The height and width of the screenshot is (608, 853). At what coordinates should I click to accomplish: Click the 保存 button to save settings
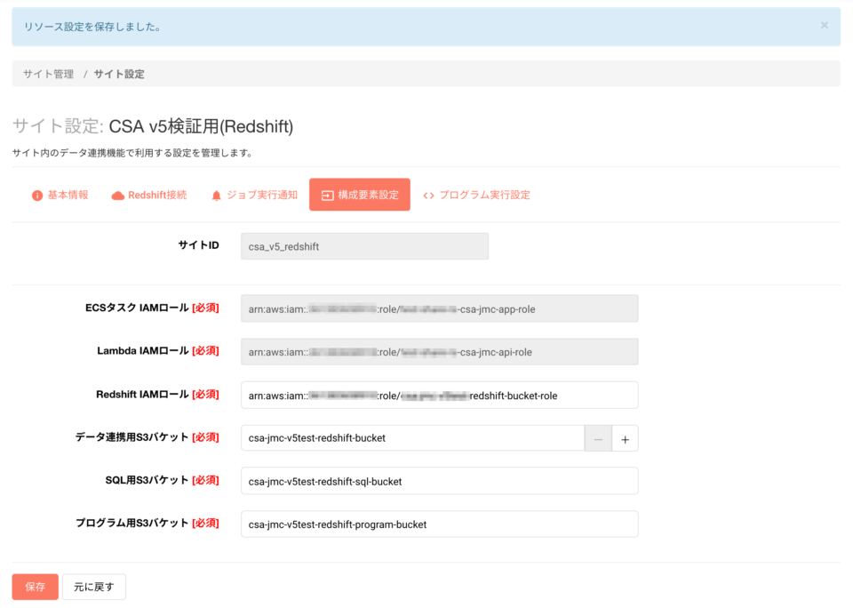(x=35, y=587)
